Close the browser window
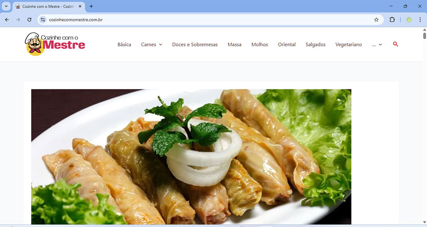 pos(420,6)
